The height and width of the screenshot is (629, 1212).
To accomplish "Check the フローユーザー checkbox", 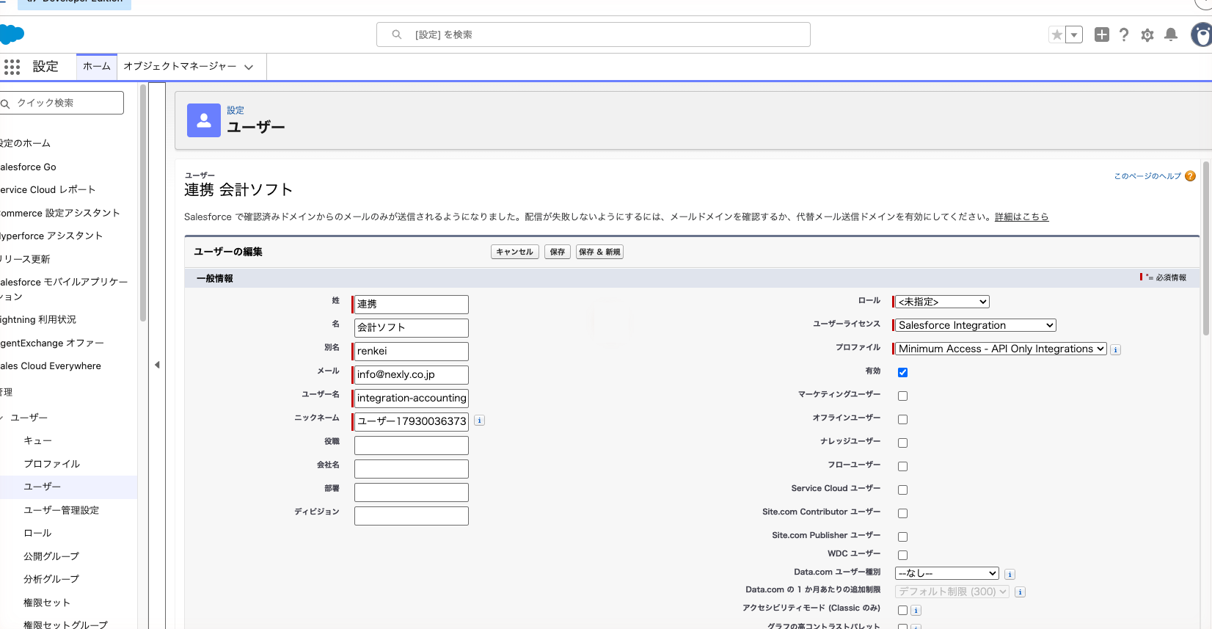I will coord(902,467).
